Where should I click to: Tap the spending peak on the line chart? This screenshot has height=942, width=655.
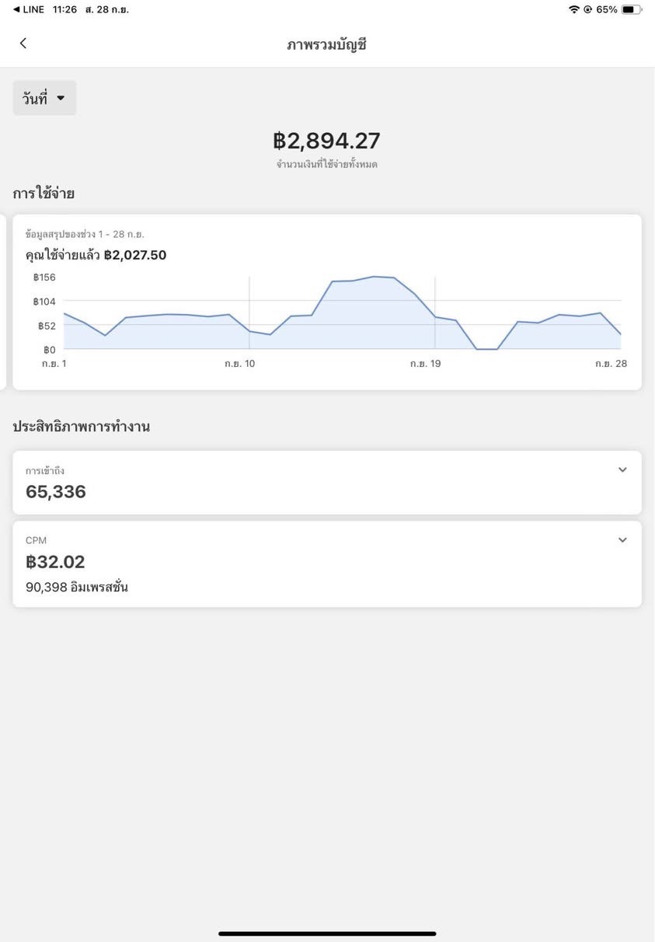[375, 277]
